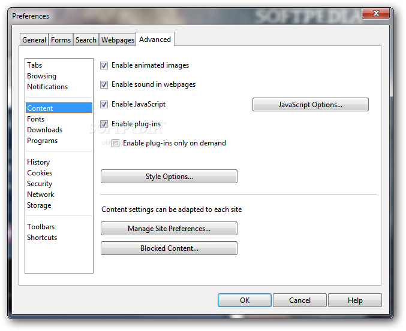The image size is (406, 331).
Task: Open JavaScript Options dialog
Action: tap(311, 104)
